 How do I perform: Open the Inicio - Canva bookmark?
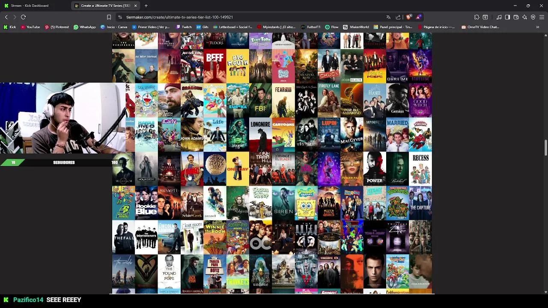(x=114, y=27)
